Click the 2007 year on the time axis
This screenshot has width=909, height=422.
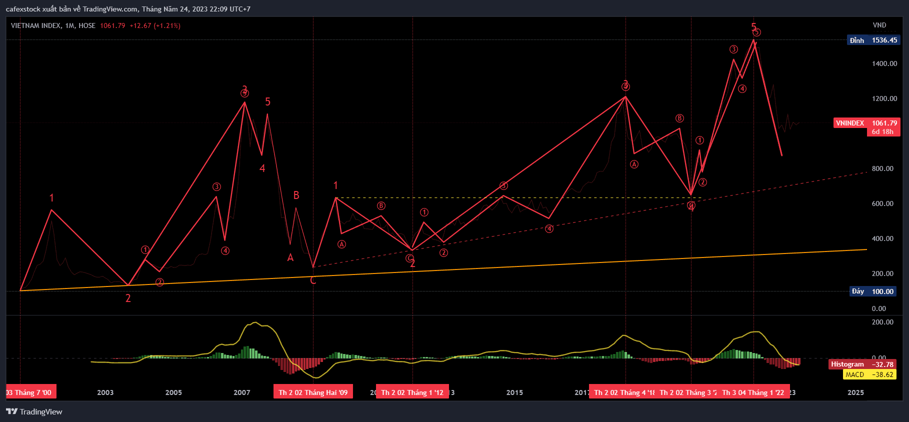coord(242,392)
